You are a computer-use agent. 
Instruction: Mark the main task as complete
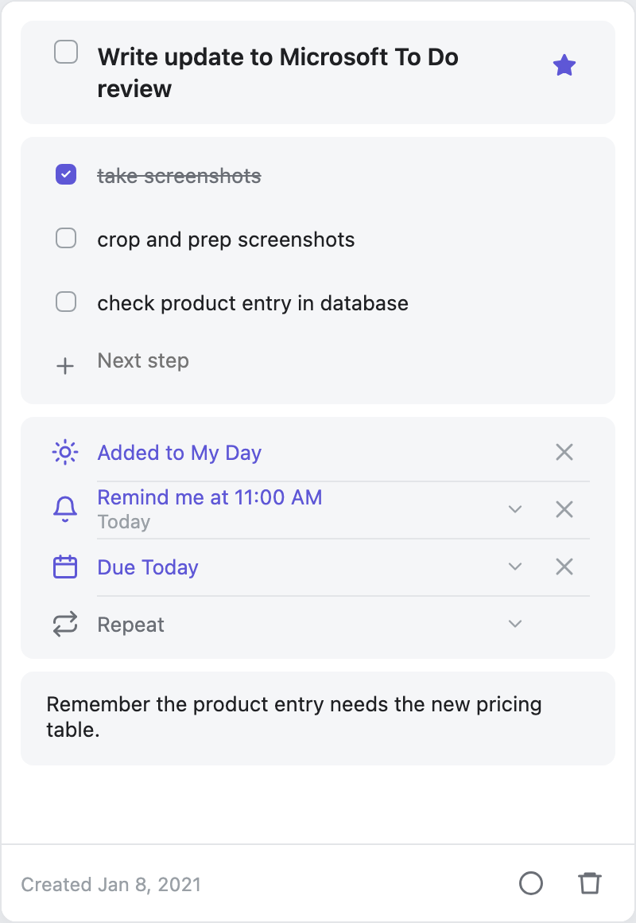66,52
